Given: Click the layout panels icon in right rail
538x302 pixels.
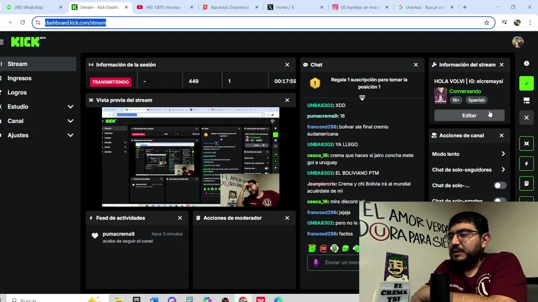Looking at the screenshot, I should coord(526,101).
